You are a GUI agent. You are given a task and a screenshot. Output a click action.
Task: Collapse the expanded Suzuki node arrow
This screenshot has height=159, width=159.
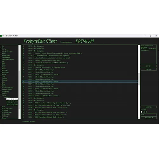(x=1, y=95)
